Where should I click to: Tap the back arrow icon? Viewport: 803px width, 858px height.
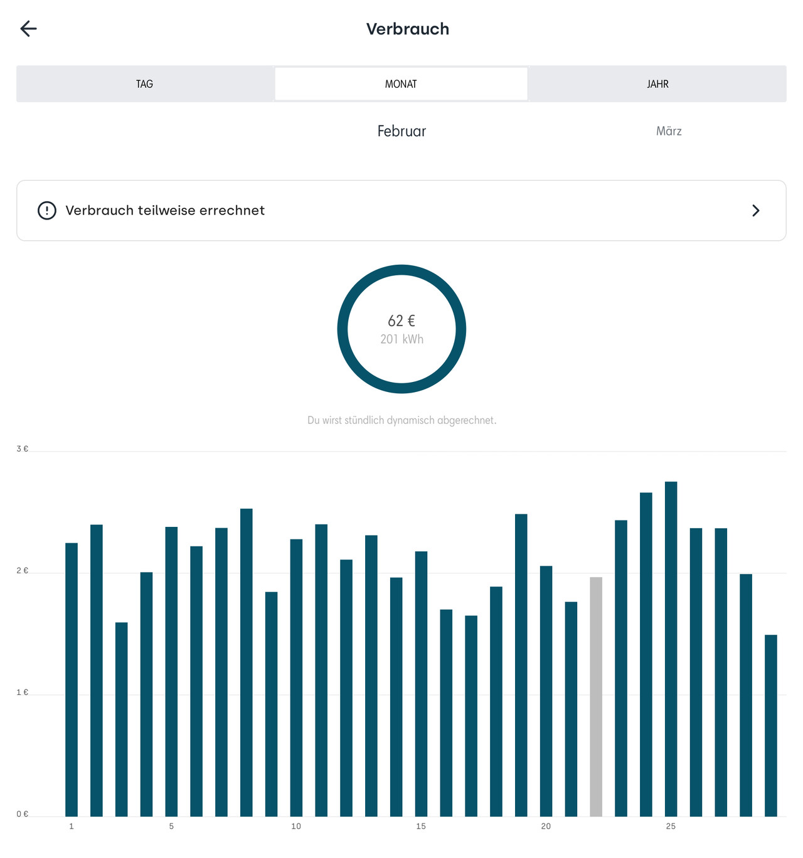[x=29, y=29]
